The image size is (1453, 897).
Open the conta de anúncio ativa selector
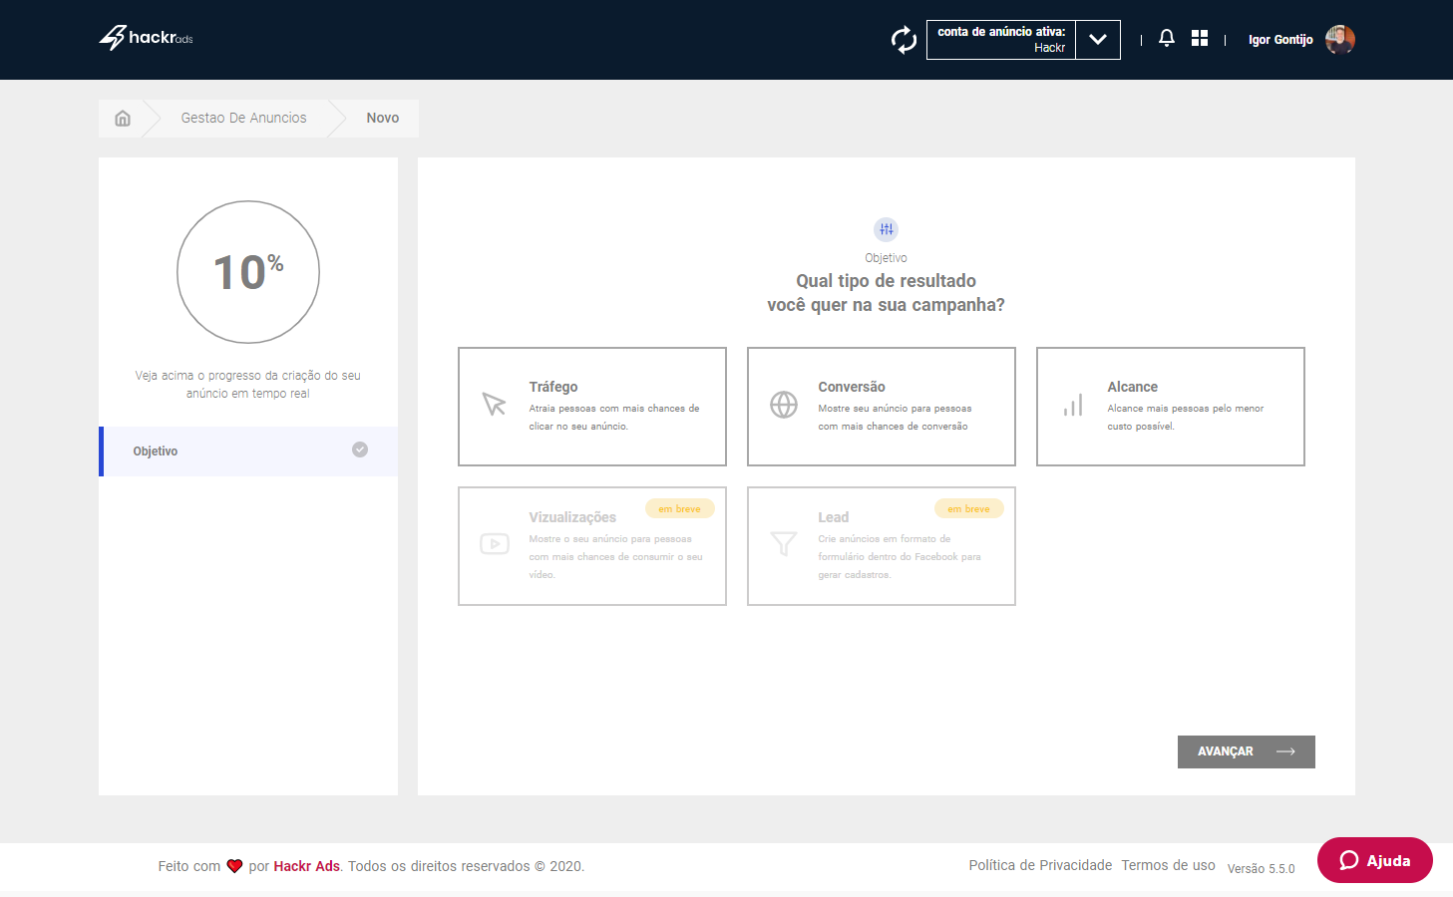tap(1000, 40)
